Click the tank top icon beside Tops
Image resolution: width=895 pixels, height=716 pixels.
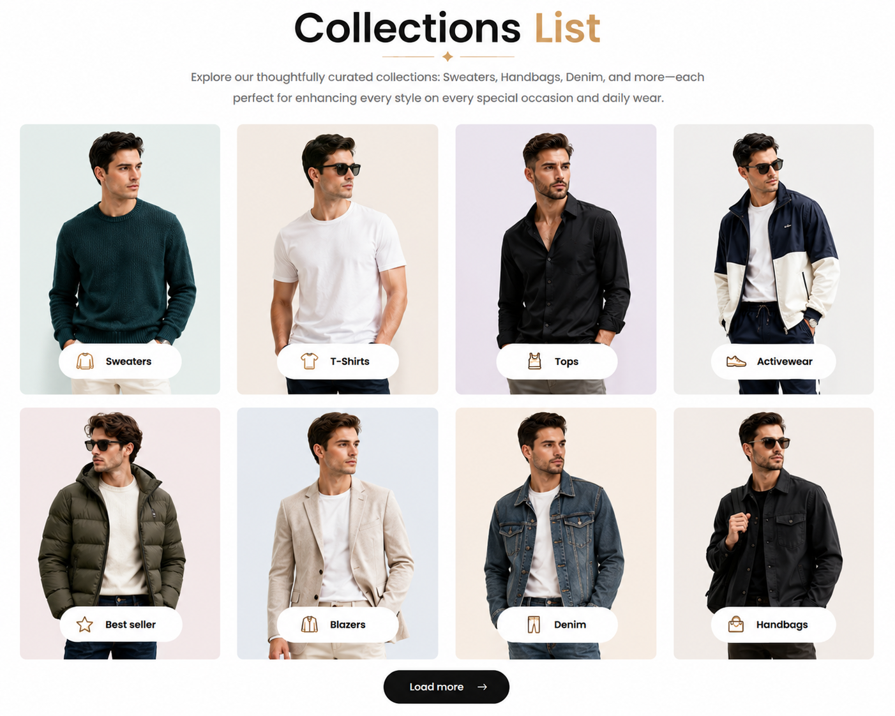tap(534, 361)
